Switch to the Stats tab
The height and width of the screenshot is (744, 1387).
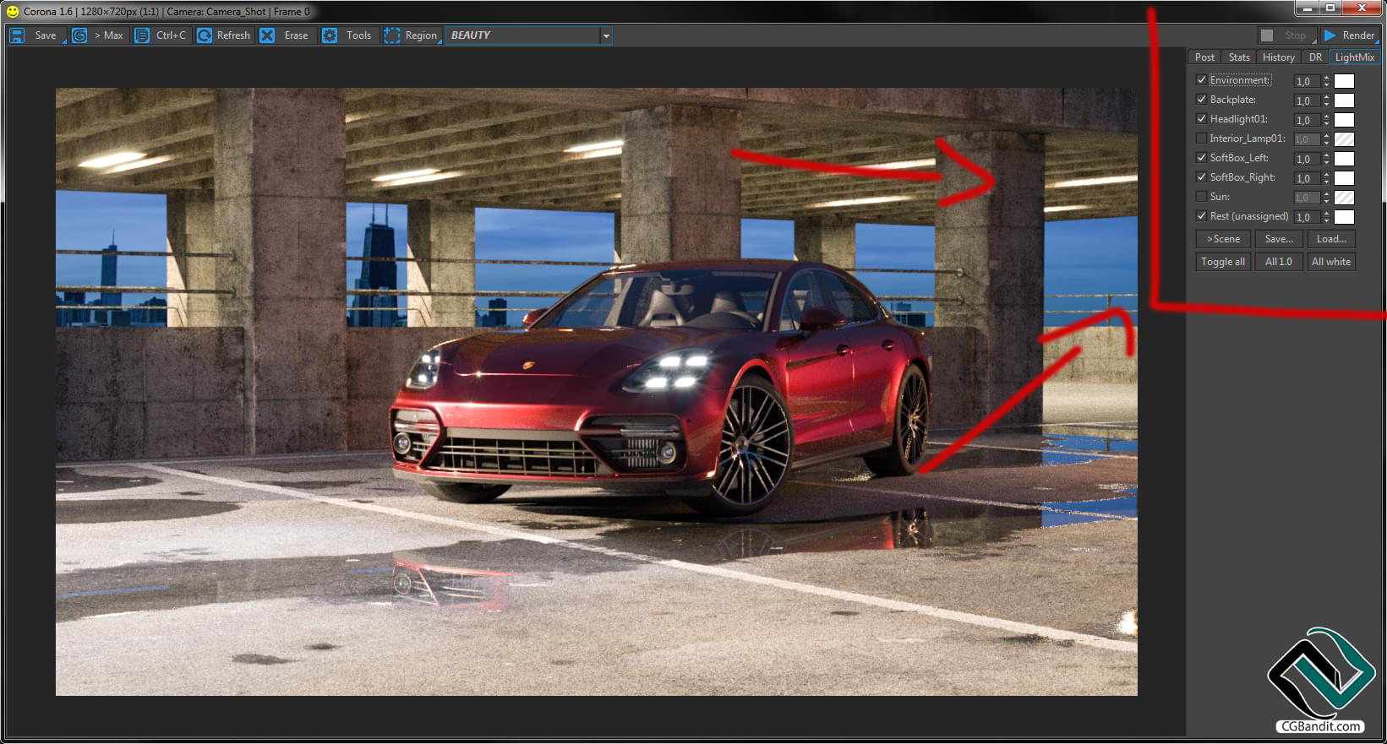1239,57
